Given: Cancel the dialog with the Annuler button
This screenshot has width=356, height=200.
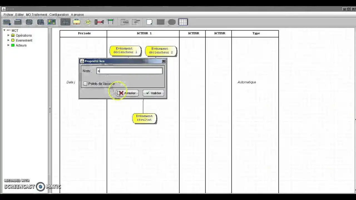Looking at the screenshot, I should click(127, 93).
